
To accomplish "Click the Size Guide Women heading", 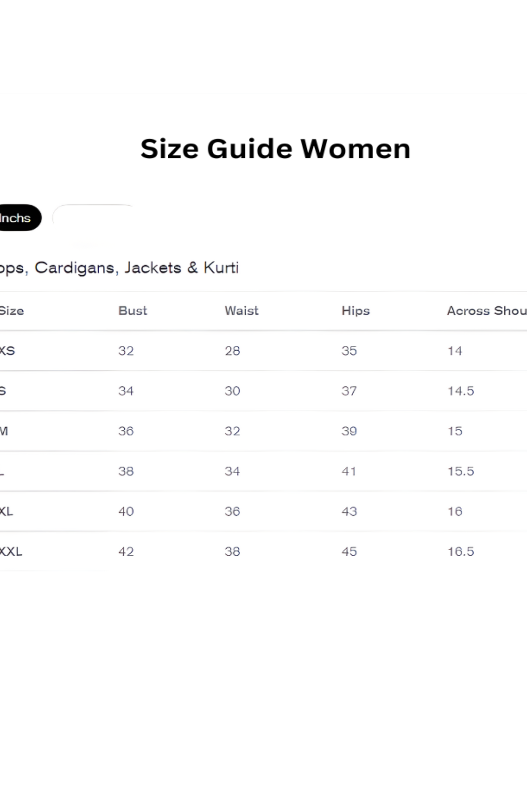I will (275, 149).
